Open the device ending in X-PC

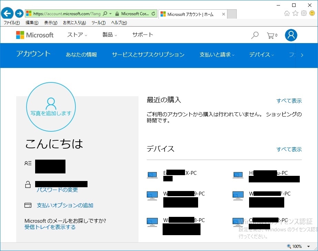click(180, 173)
